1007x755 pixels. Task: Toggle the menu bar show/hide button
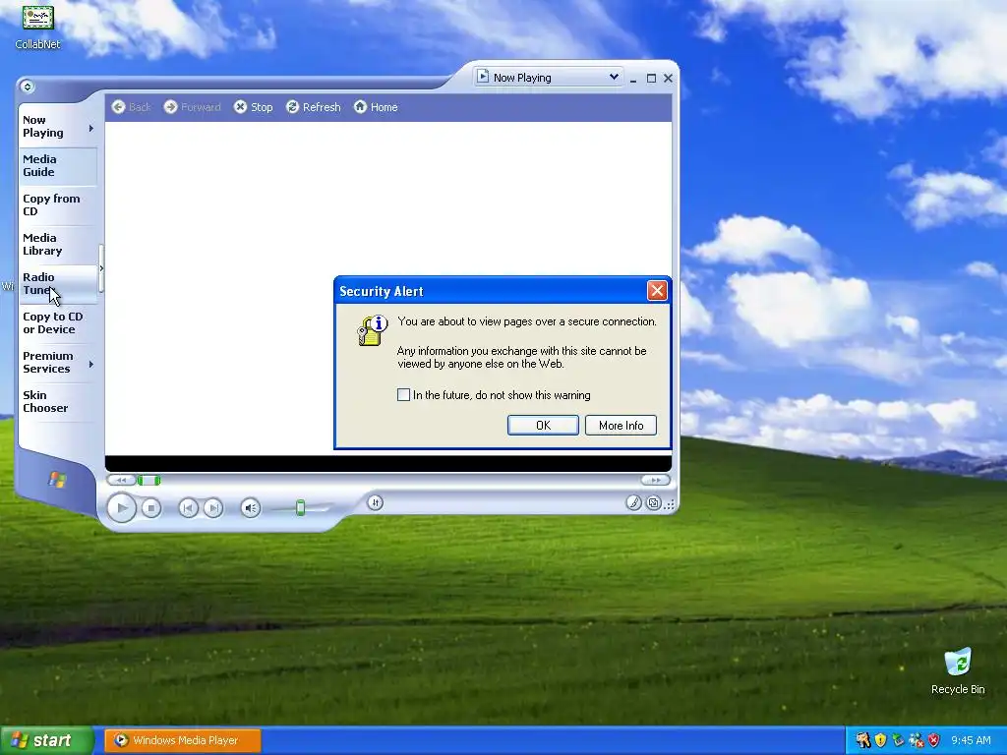(x=27, y=87)
